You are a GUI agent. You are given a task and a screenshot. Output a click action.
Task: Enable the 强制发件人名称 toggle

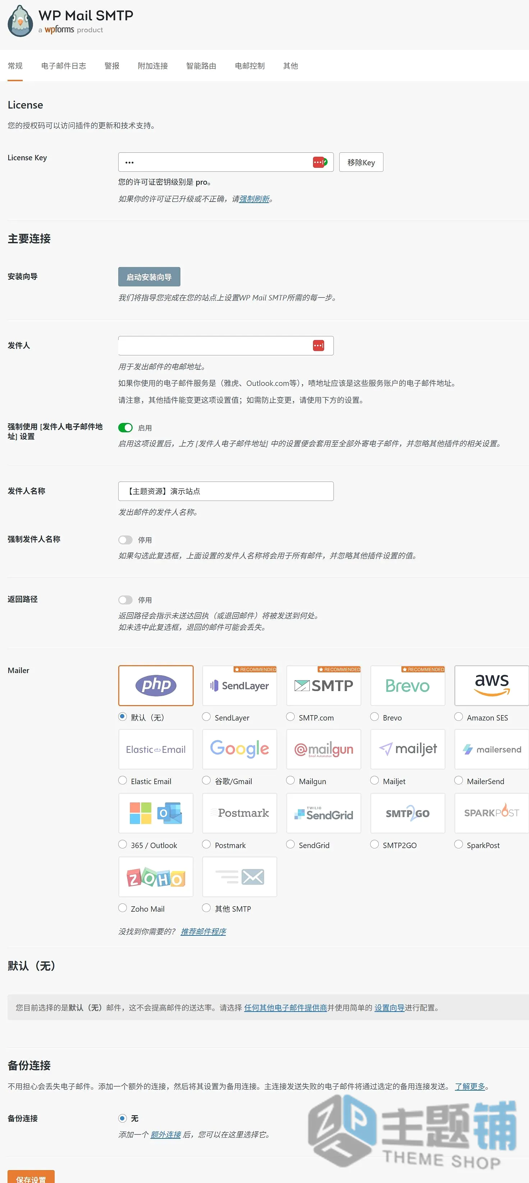coord(125,540)
